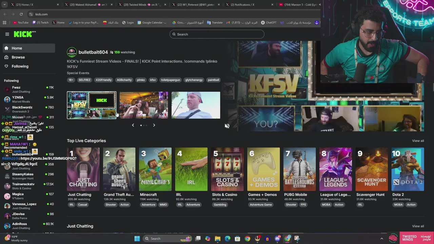Open Fwaz channel in the Following list

pyautogui.click(x=29, y=89)
